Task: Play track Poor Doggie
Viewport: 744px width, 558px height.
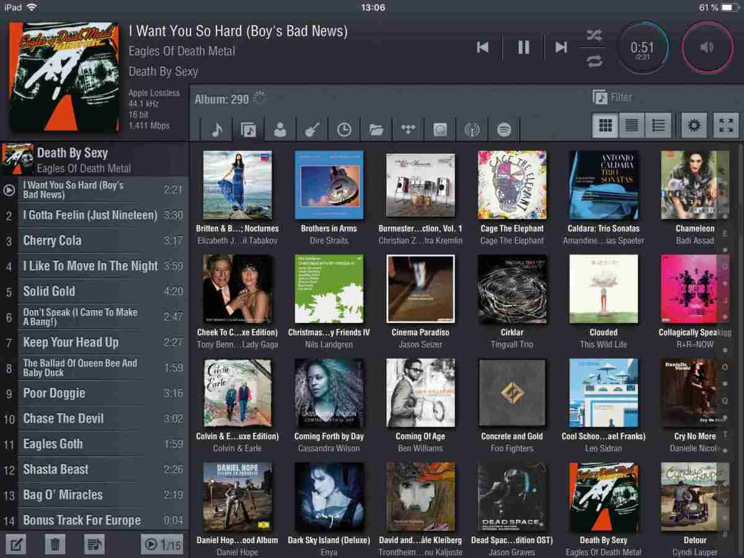Action: [x=94, y=393]
